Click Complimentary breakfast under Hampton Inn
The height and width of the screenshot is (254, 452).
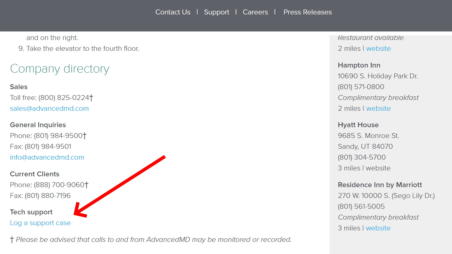click(378, 98)
